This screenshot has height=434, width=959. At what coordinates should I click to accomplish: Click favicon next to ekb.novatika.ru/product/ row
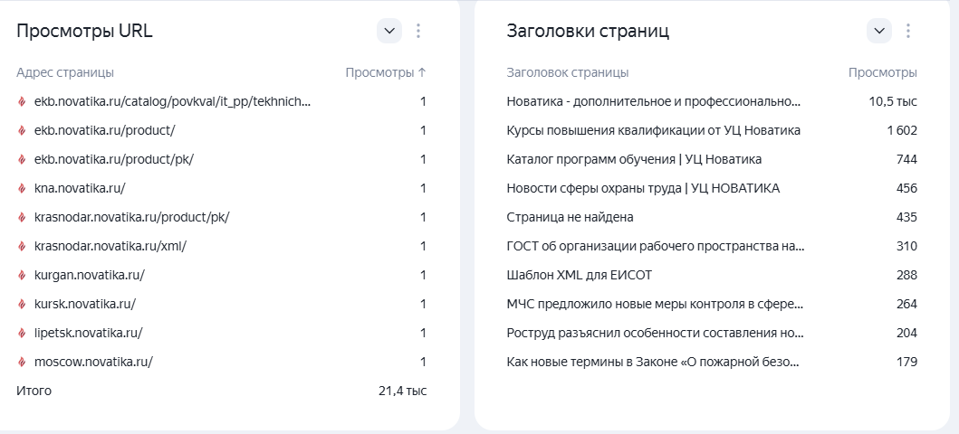22,130
